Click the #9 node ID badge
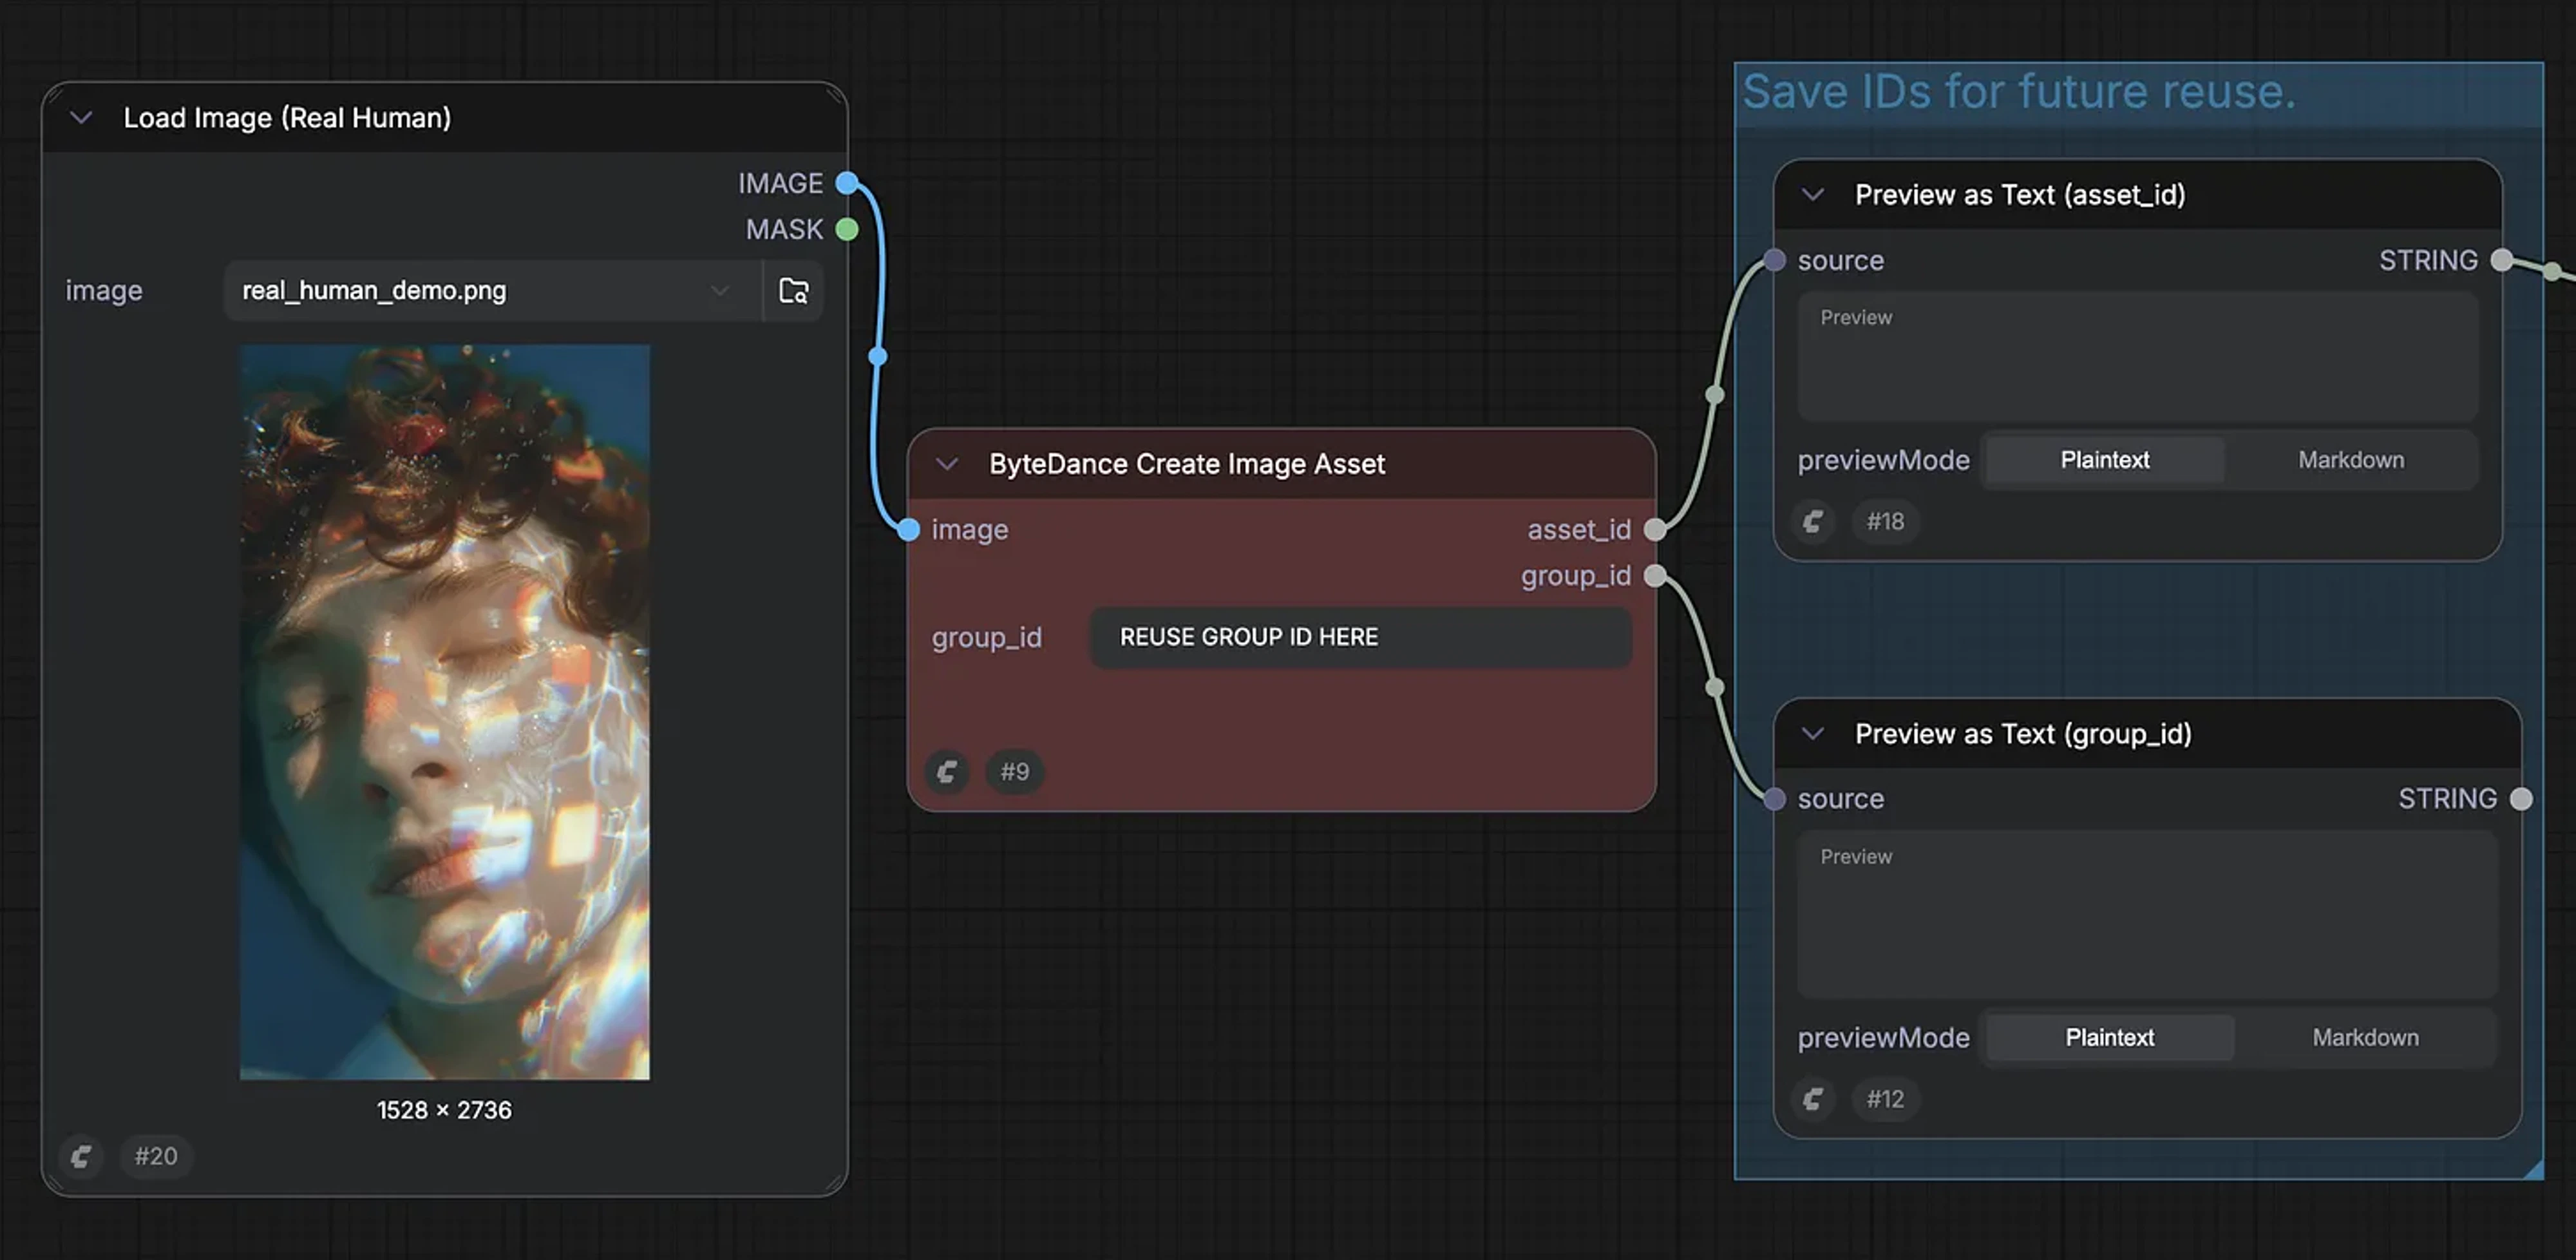Viewport: 2576px width, 1260px height. point(1014,772)
